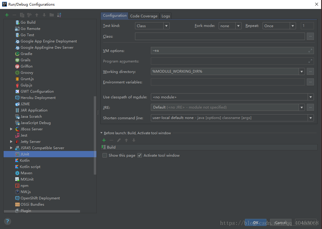322x229 pixels.
Task: Click the create folder icon in toolbar
Action: [x=52, y=15]
